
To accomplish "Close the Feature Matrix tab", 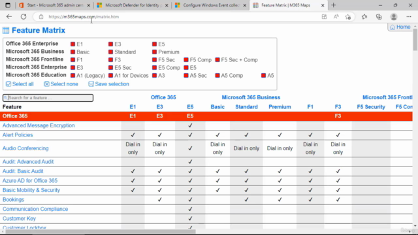I will (323, 5).
